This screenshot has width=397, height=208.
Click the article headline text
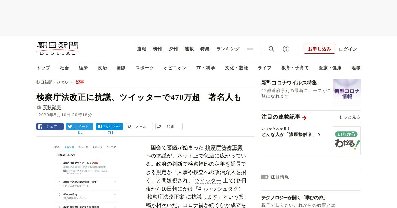139,97
